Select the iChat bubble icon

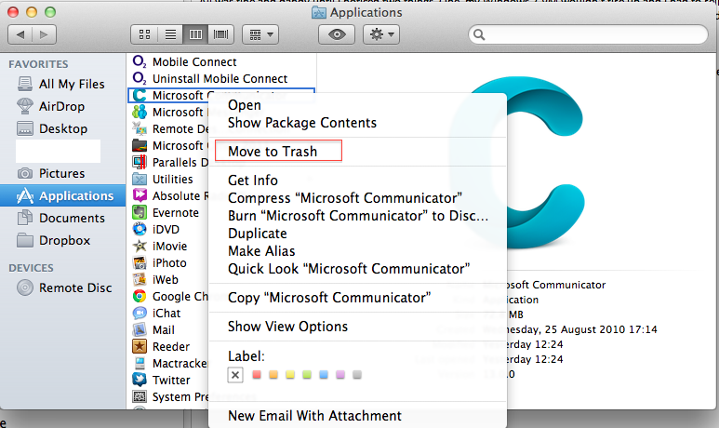click(140, 313)
